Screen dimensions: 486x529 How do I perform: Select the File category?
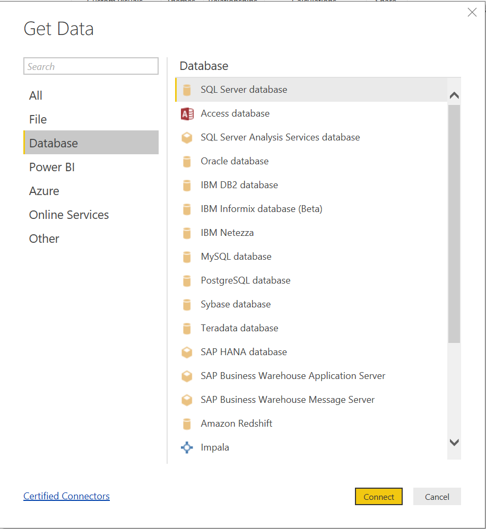91,119
